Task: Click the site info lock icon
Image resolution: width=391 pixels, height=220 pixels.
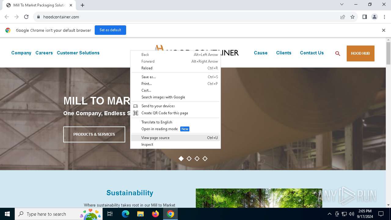Action: pyautogui.click(x=38, y=17)
